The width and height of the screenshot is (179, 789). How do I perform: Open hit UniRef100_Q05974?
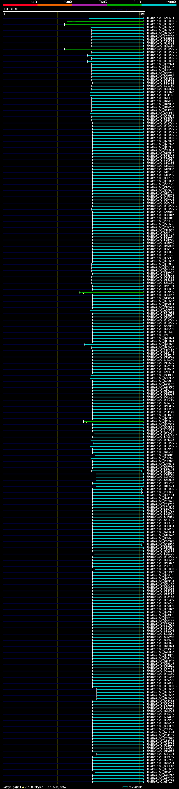pos(161,64)
